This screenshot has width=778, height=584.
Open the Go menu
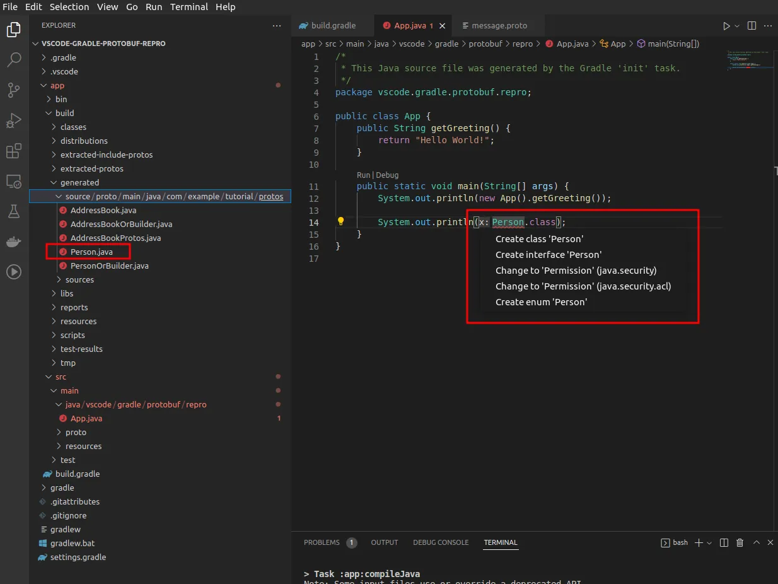tap(132, 7)
